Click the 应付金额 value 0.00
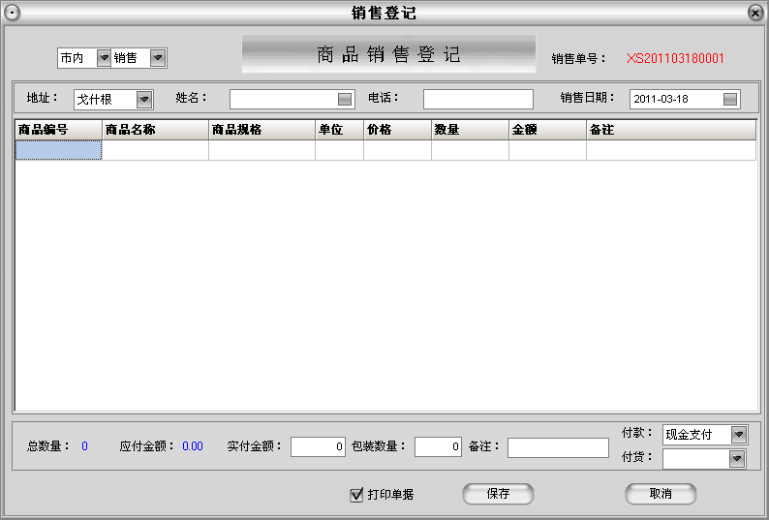This screenshot has width=769, height=520. [x=193, y=446]
